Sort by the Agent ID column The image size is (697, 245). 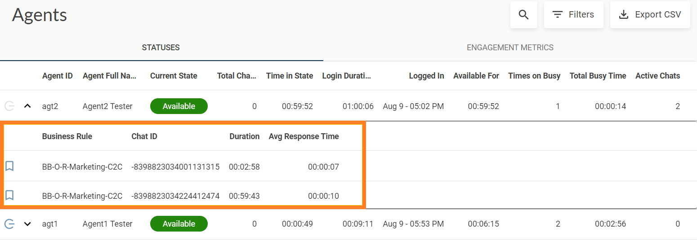pyautogui.click(x=57, y=76)
